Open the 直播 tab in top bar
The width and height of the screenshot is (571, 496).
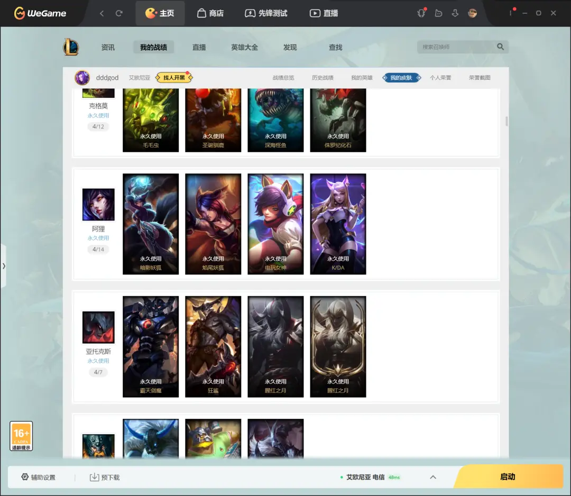(x=324, y=13)
